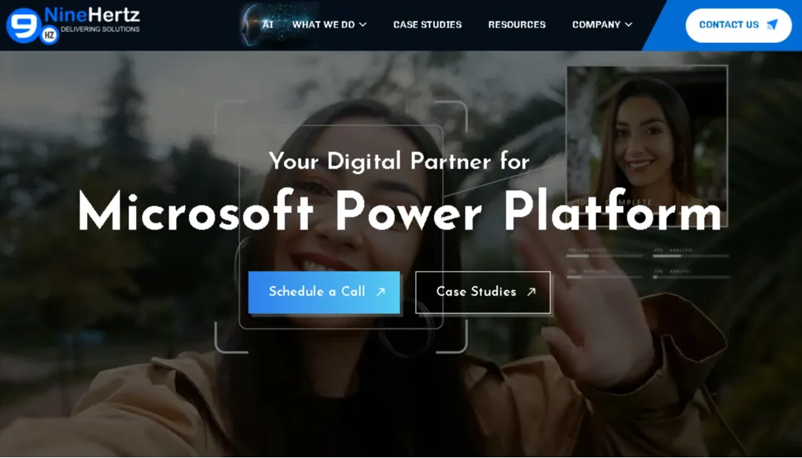802x458 pixels.
Task: Click the hero Case Studies outlined button
Action: [x=483, y=292]
